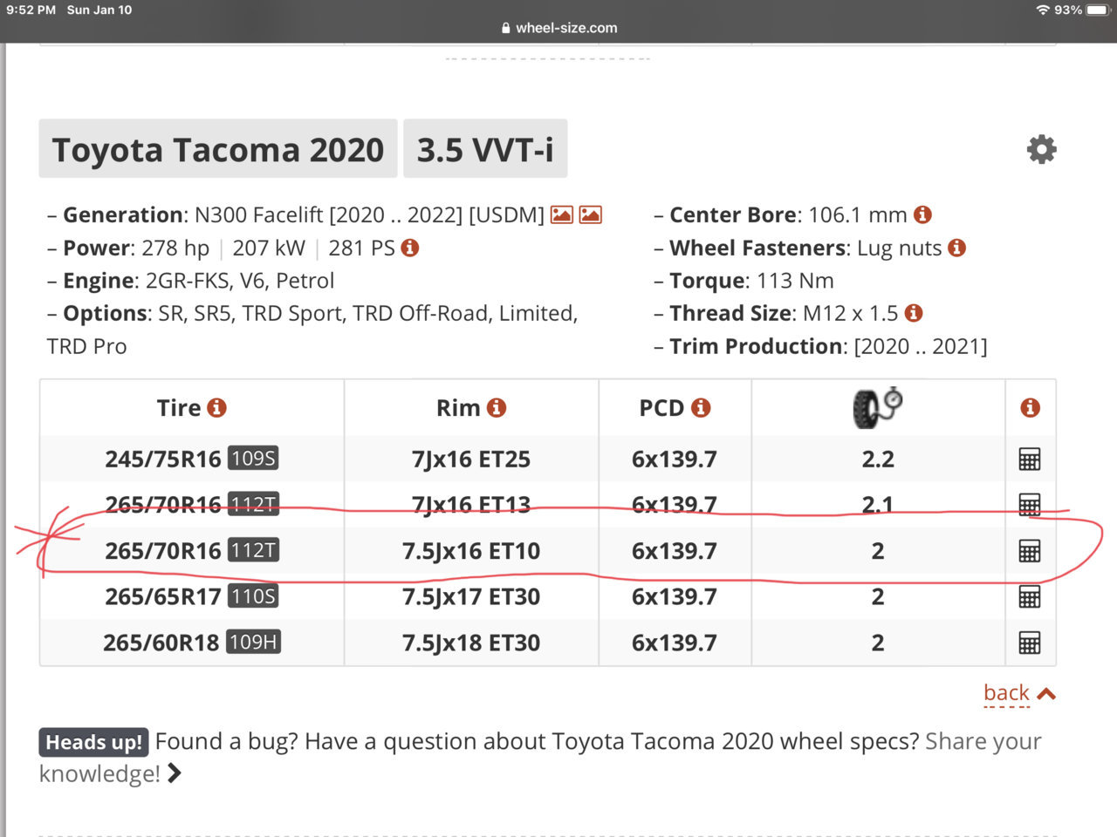Click Share your knowledge link
Screen dimensions: 1117x837
pyautogui.click(x=540, y=758)
